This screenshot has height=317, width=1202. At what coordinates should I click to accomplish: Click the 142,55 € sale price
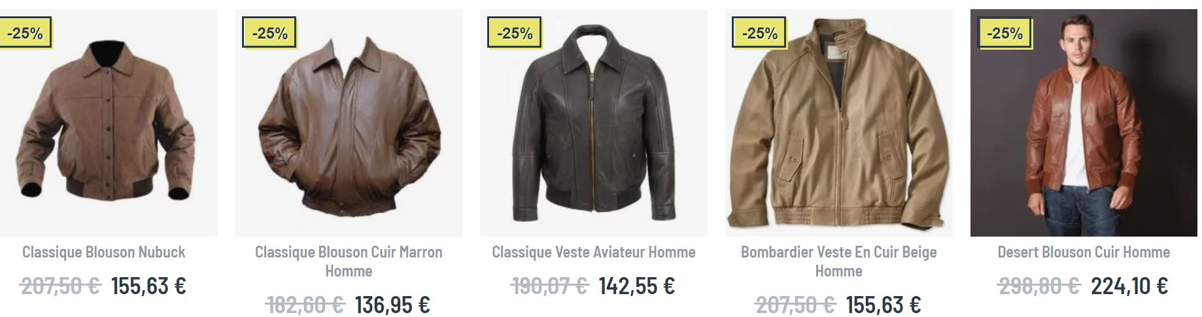point(637,286)
